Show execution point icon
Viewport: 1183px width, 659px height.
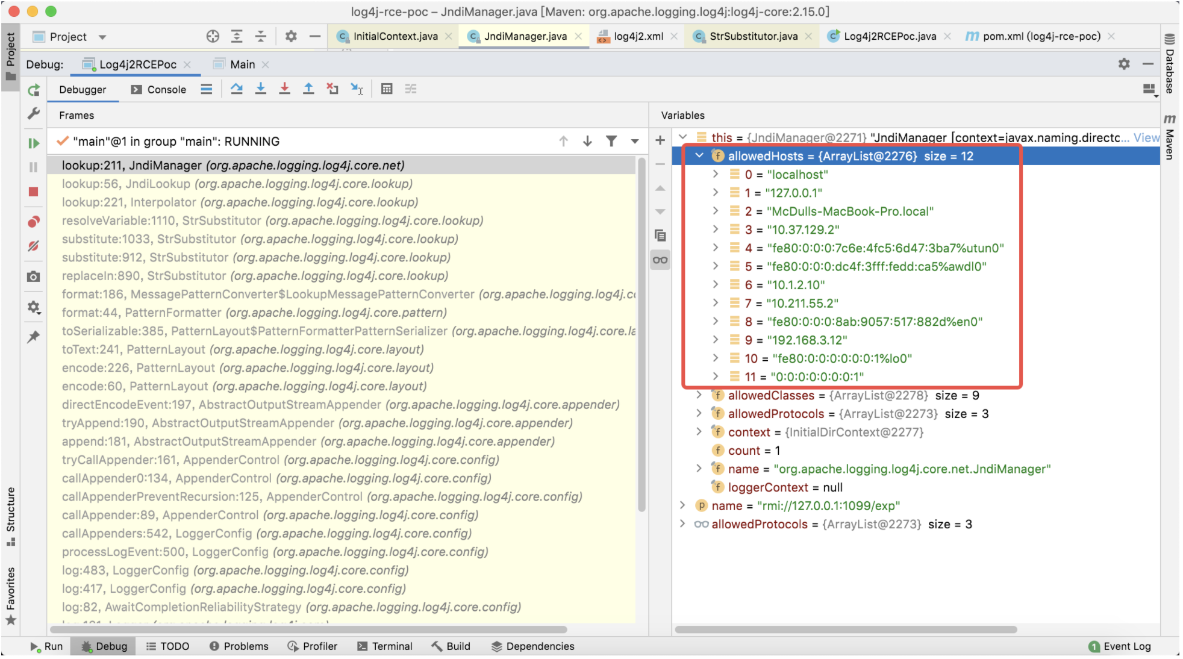(x=207, y=89)
